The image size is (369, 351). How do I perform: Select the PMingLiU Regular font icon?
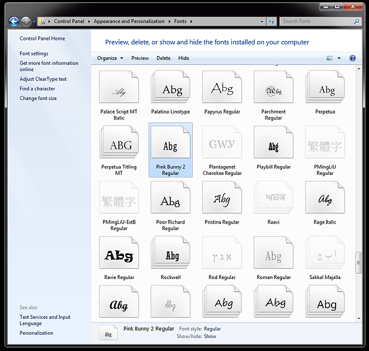click(x=325, y=142)
